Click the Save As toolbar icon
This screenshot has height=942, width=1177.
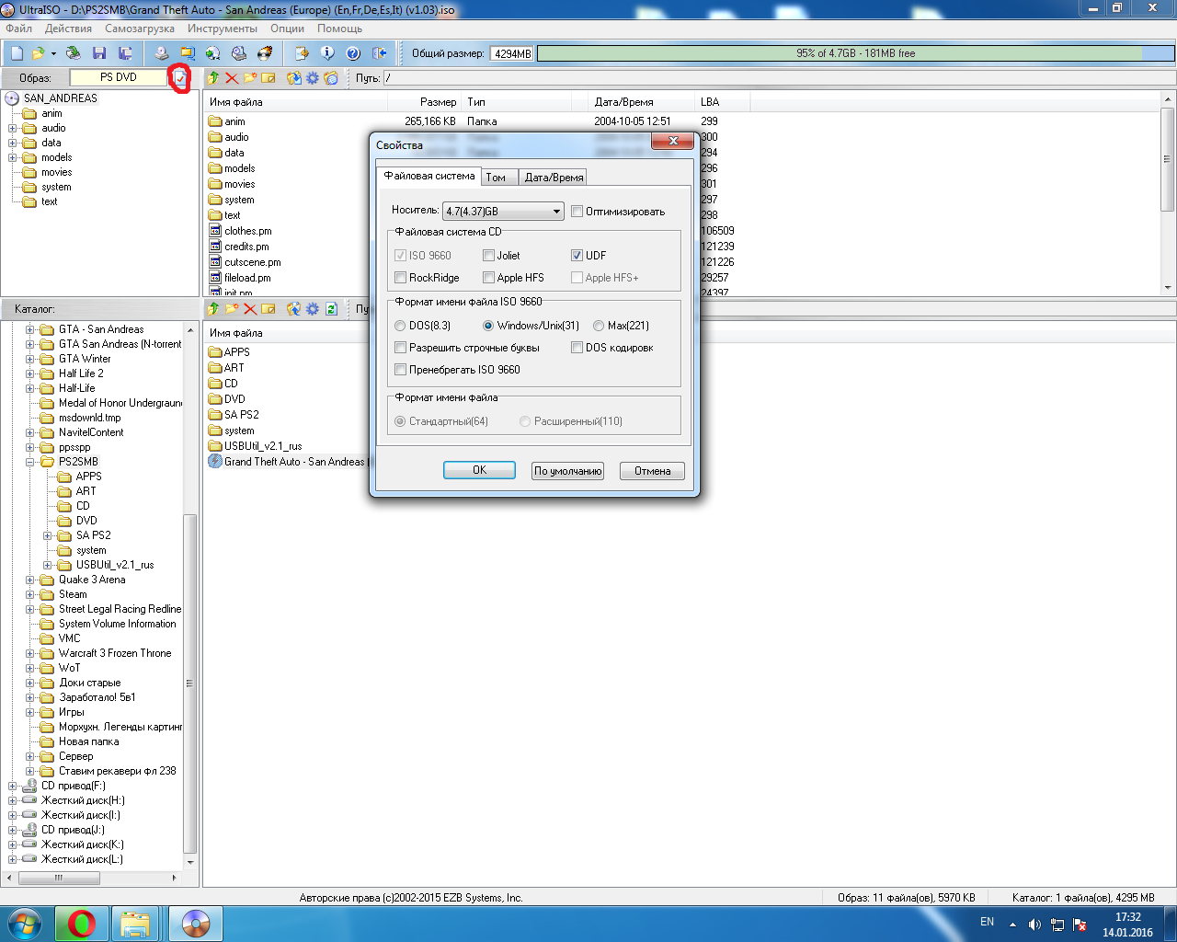coord(125,53)
